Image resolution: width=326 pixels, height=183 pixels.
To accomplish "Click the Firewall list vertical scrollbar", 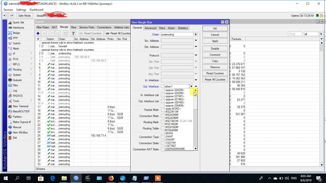I will (x=322, y=104).
